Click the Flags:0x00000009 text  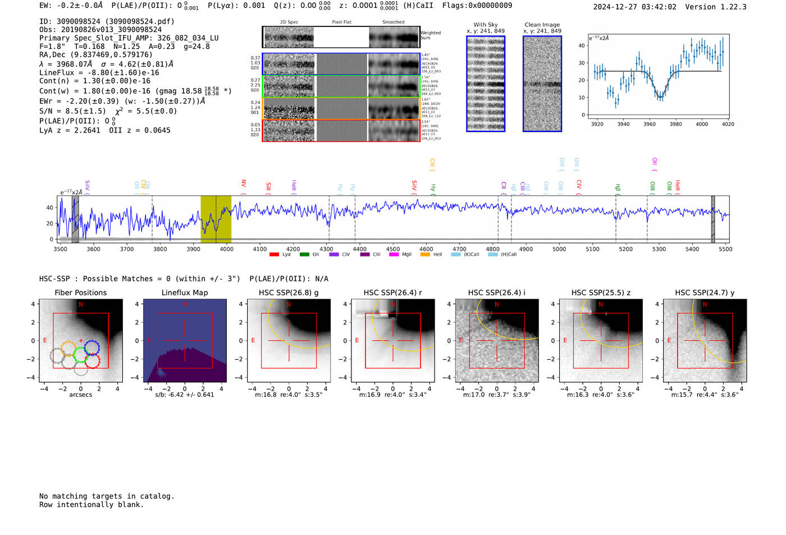[477, 6]
